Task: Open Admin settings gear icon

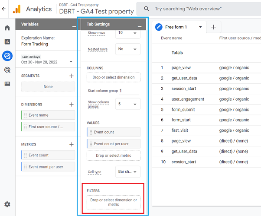Action: click(x=7, y=204)
